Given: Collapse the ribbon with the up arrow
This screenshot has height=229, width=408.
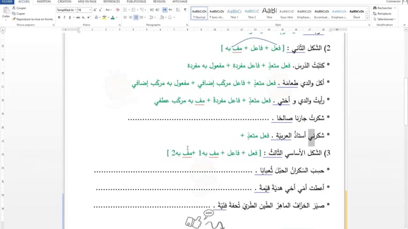Looking at the screenshot, I should pyautogui.click(x=404, y=25).
